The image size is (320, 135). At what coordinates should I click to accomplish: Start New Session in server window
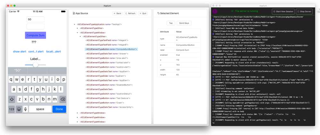click(x=283, y=11)
